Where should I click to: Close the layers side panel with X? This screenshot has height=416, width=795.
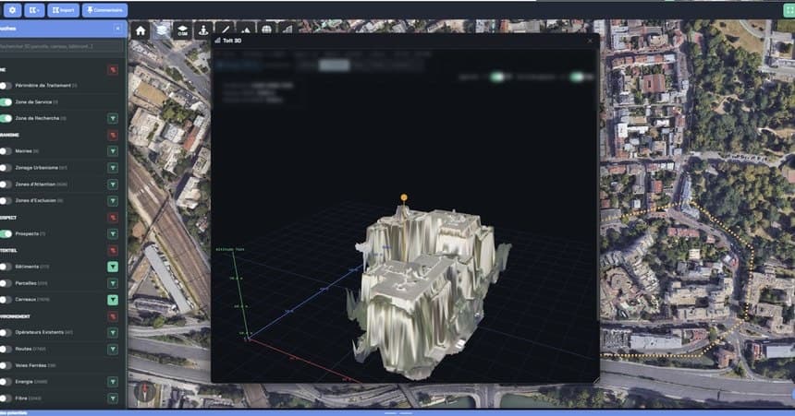pyautogui.click(x=117, y=29)
